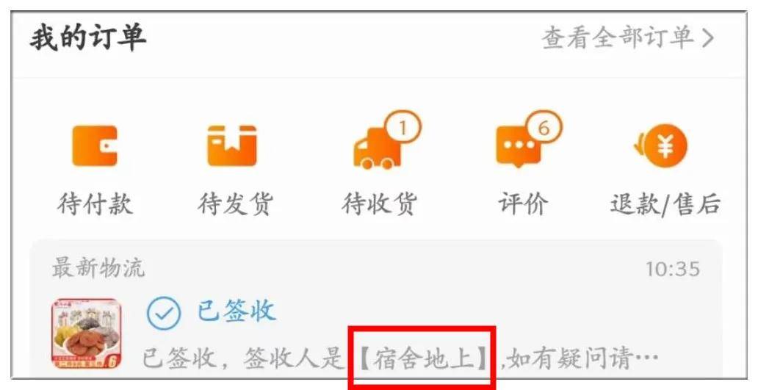View all orders via 查看全部订单 link
758x390 pixels.
pos(628,37)
